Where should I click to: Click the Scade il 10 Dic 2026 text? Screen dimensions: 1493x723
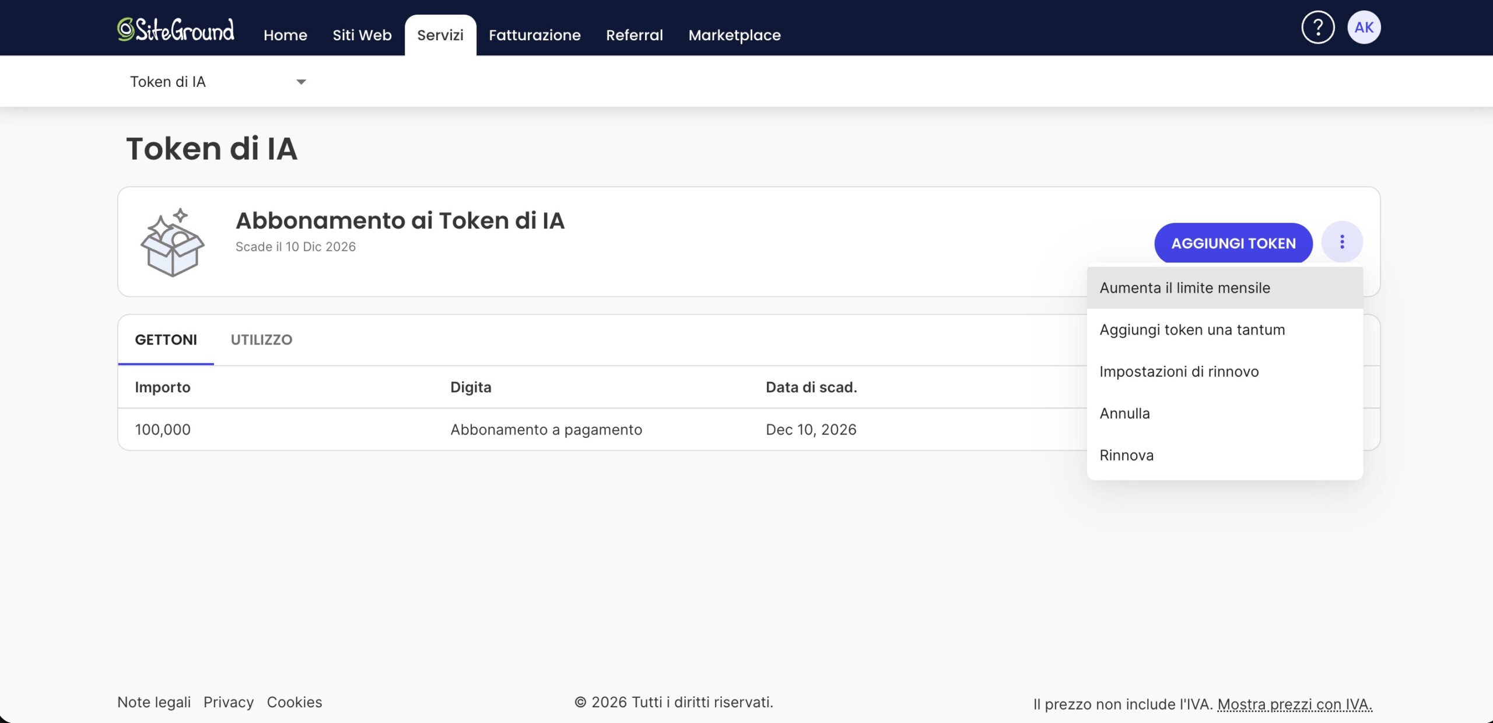click(296, 247)
